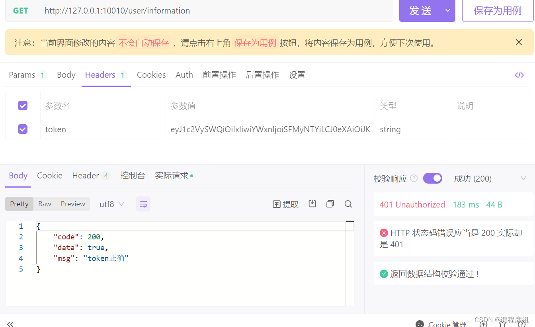Disable the 校验响应 switch
535x327 pixels.
[433, 178]
